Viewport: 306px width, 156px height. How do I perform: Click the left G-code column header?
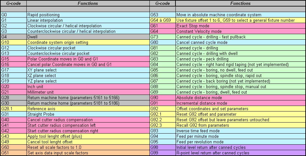coord(13,3)
